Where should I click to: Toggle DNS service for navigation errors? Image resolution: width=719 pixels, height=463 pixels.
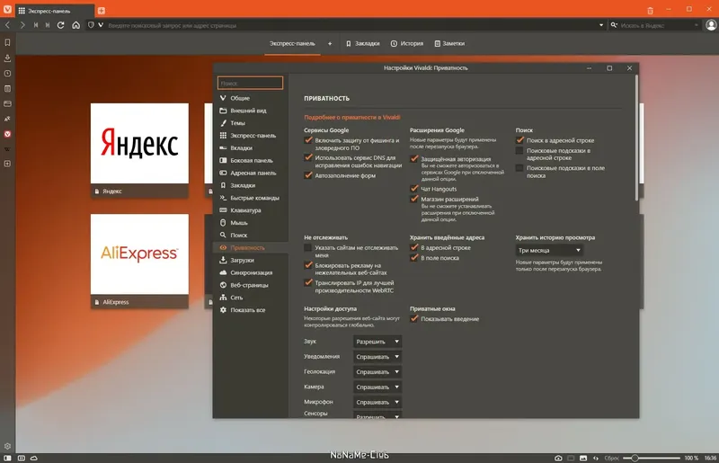pyautogui.click(x=308, y=158)
